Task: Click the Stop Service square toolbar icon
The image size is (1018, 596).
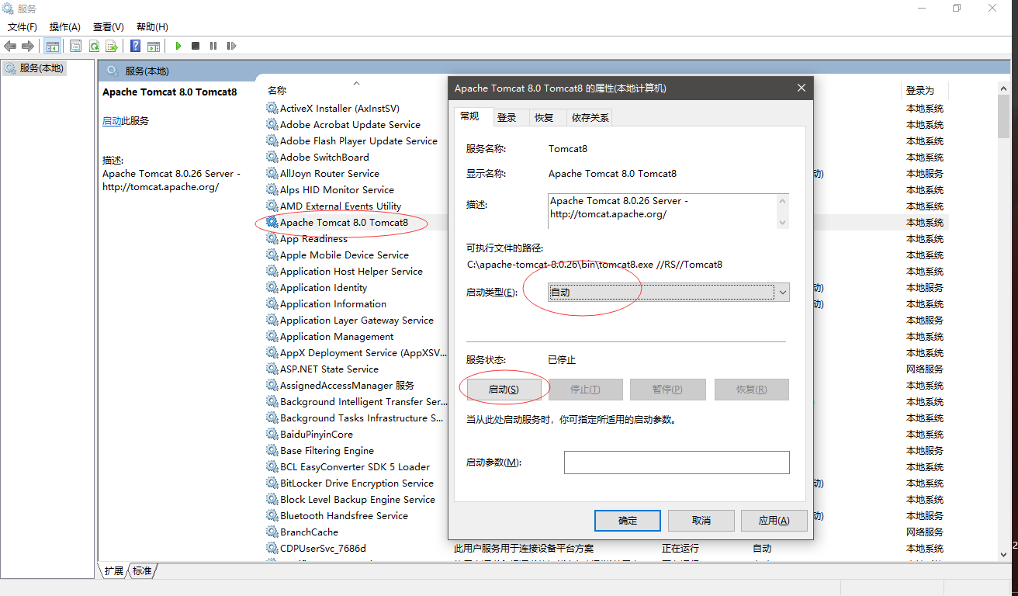Action: [x=196, y=47]
